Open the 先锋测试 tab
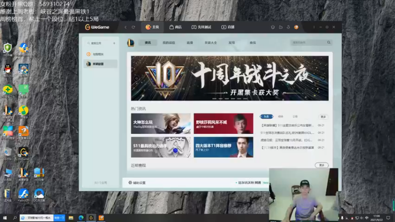This screenshot has width=395, height=222. click(201, 27)
